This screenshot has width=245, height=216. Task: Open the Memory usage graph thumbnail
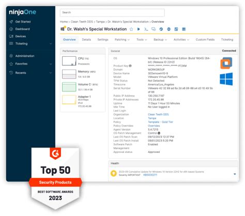click(69, 74)
